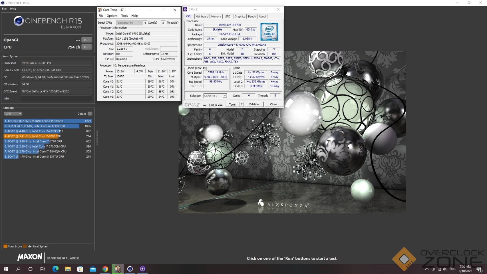This screenshot has width=487, height=274.
Task: Close the Core Temp window
Action: point(175,10)
